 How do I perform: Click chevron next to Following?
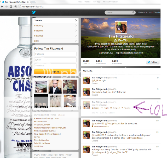76,25
